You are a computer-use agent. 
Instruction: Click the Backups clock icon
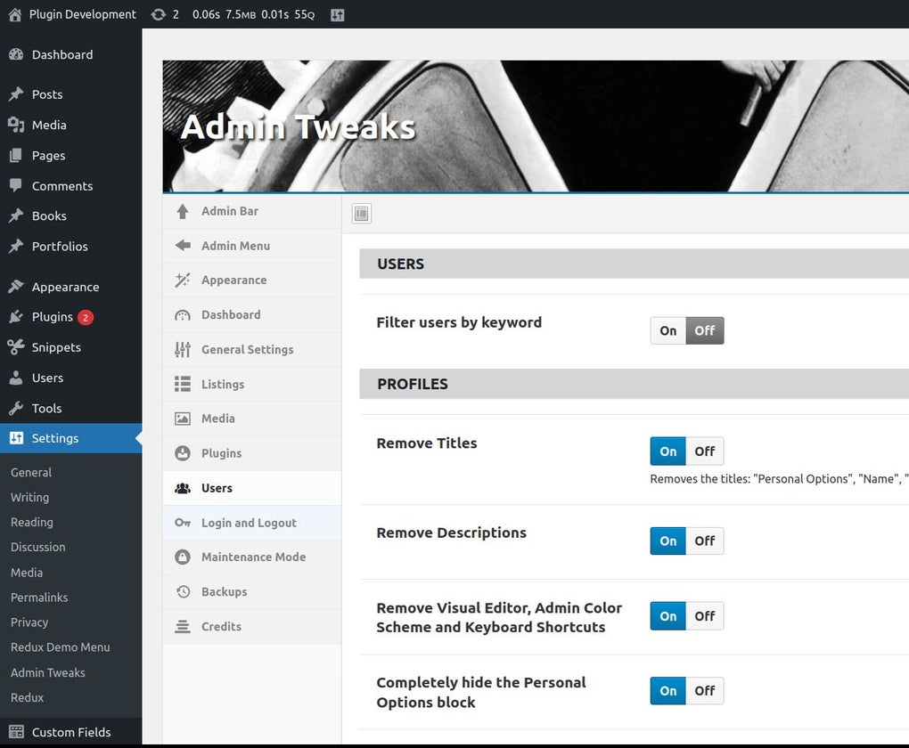181,591
